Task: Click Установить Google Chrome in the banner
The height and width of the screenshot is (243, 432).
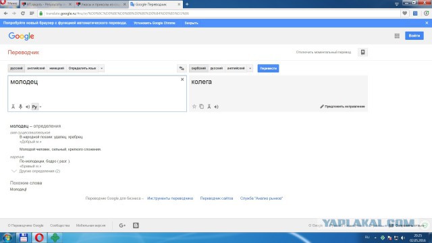Action: [x=155, y=23]
